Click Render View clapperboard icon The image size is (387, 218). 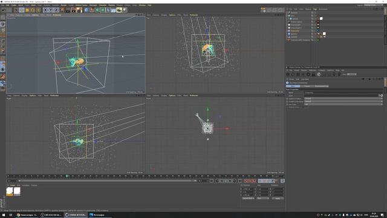(68, 10)
